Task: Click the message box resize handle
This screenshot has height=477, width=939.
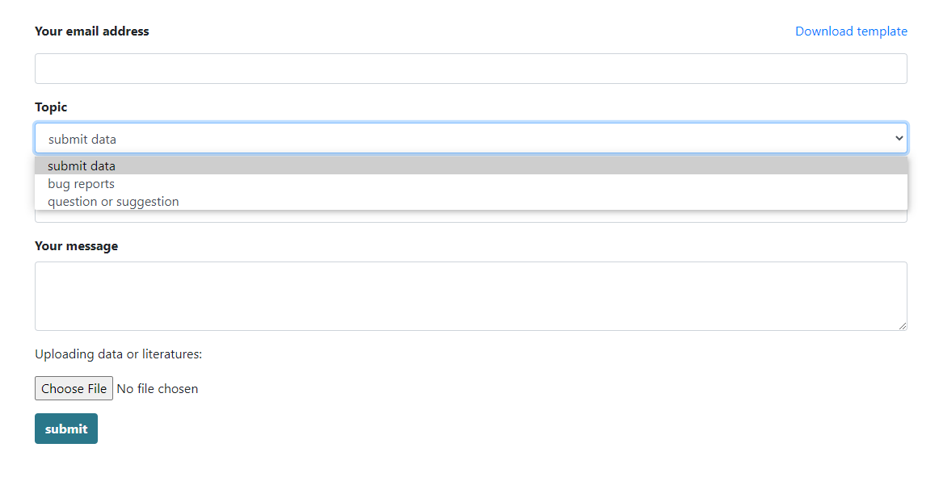Action: 902,325
